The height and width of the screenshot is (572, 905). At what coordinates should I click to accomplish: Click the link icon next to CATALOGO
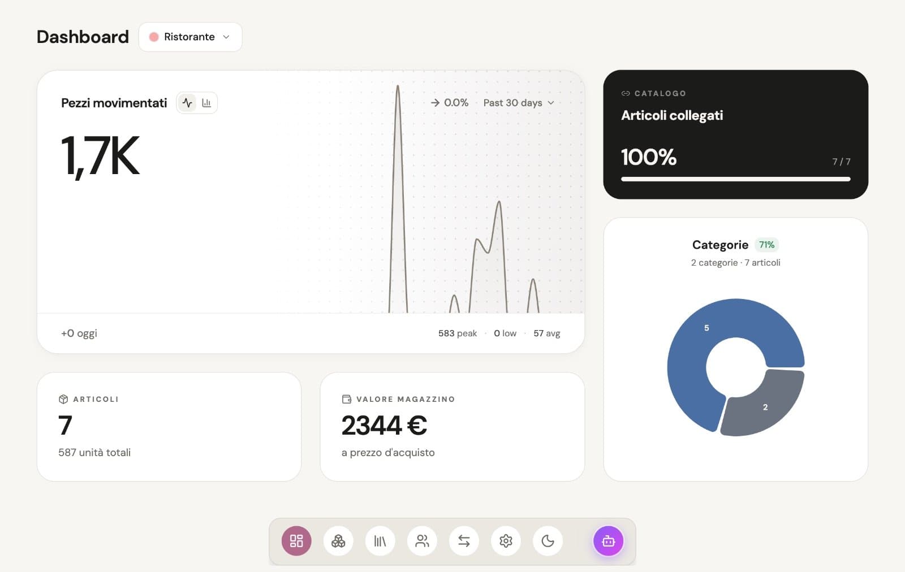(626, 93)
